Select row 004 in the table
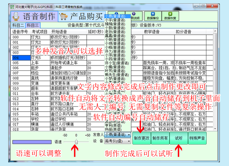 coord(16,57)
